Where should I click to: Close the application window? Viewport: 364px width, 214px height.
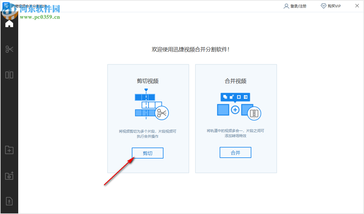click(x=357, y=6)
